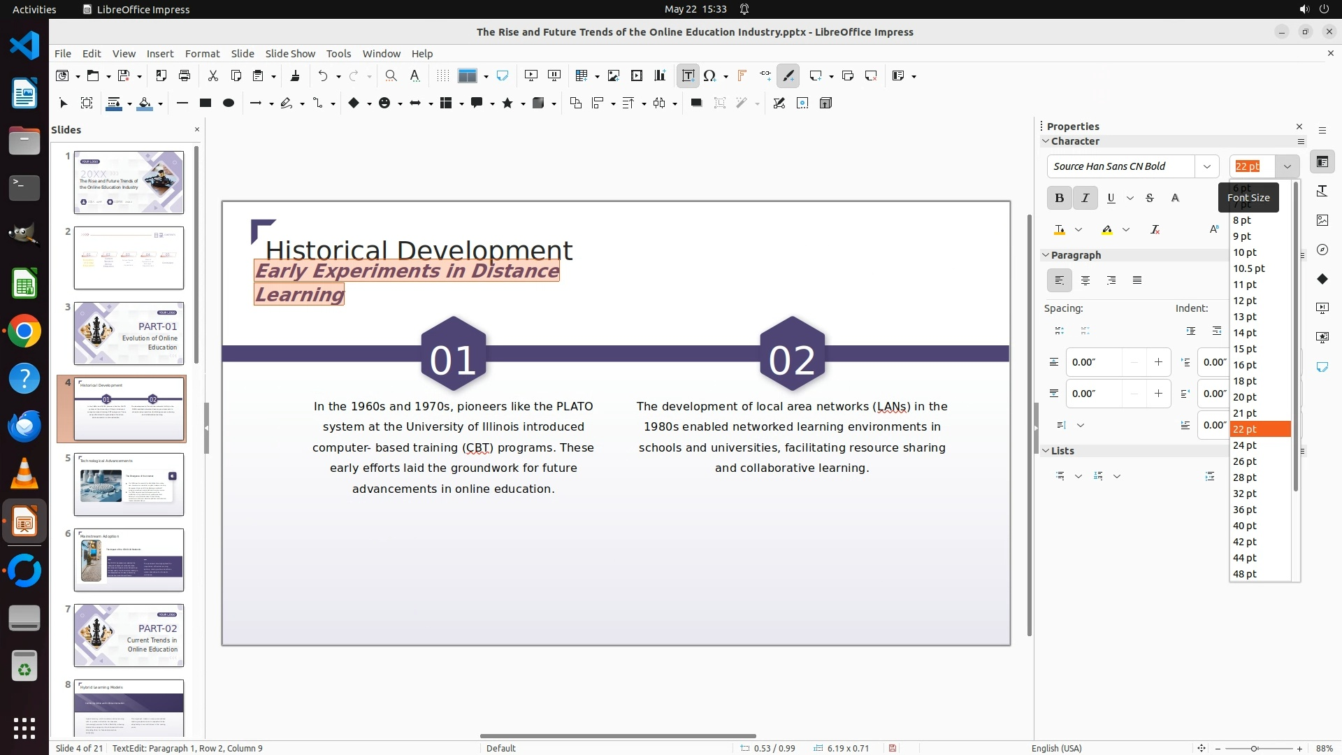Screen dimensions: 1342x755
Task: Click the Print icon in toolbar
Action: tap(185, 76)
